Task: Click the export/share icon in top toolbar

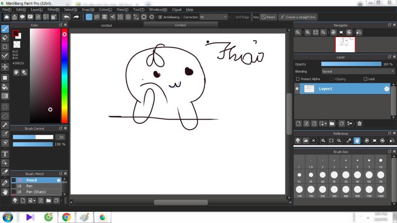Action: (14, 17)
